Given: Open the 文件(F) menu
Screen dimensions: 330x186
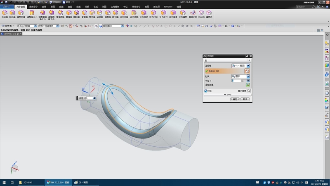Looking at the screenshot, I should pyautogui.click(x=7, y=7).
